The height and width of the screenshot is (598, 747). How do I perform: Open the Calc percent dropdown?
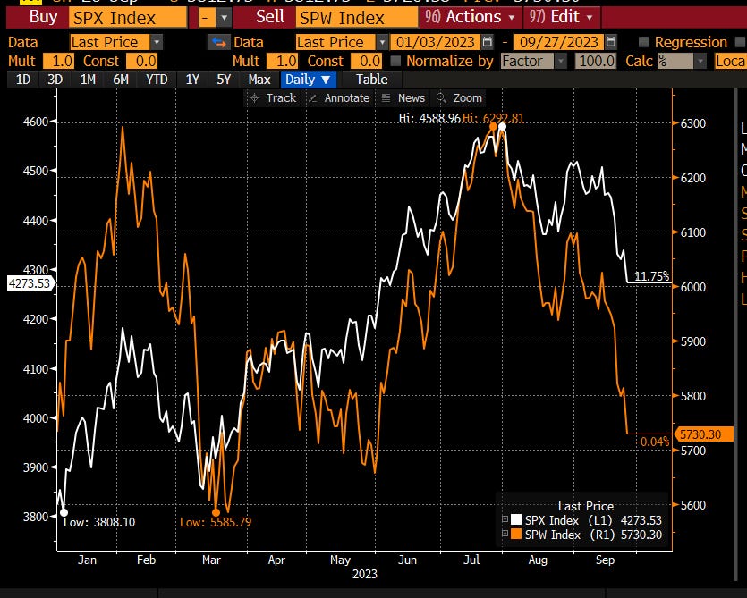pos(700,61)
